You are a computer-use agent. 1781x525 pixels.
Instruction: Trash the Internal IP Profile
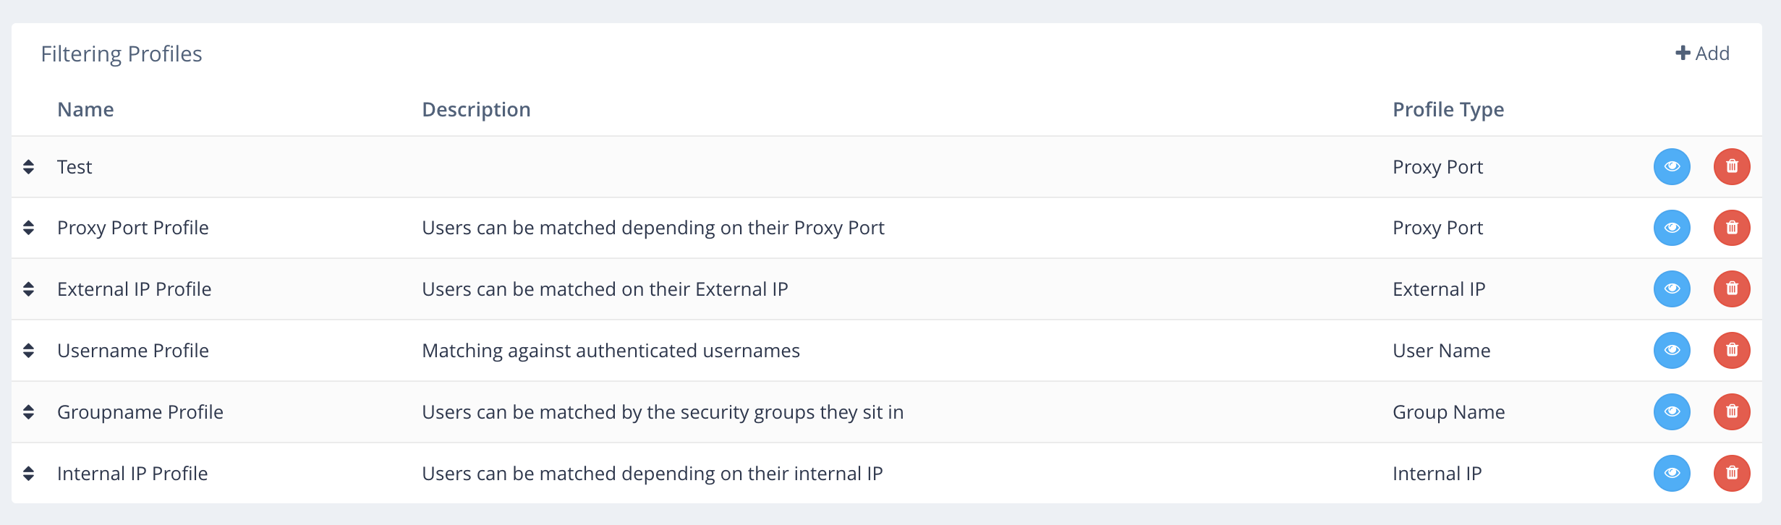click(1731, 474)
